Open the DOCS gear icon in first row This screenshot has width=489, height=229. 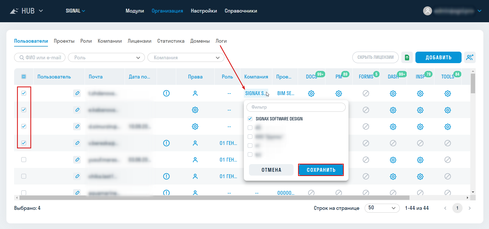(311, 94)
